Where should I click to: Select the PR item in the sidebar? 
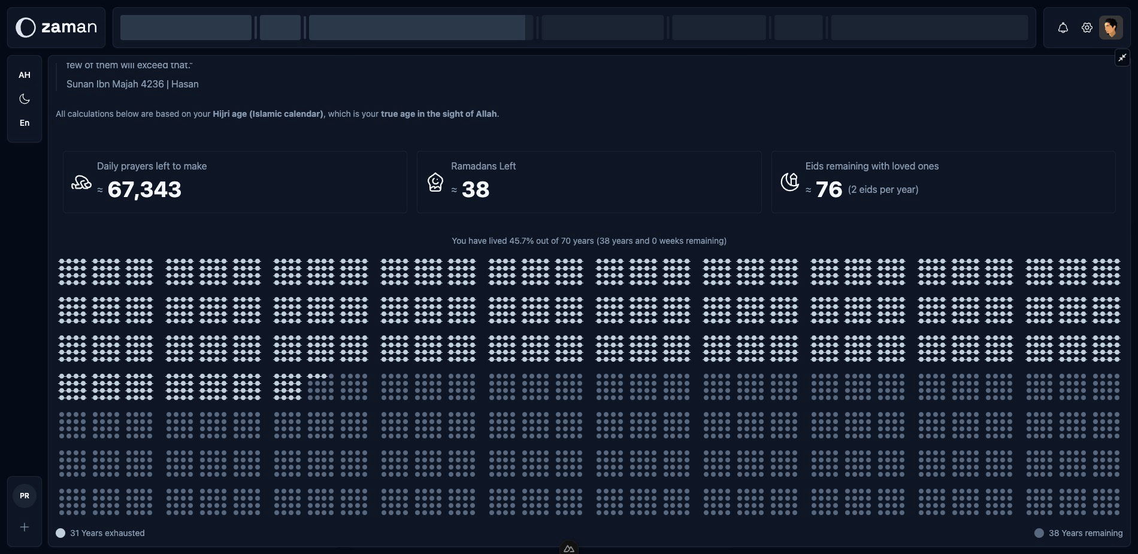tap(25, 495)
